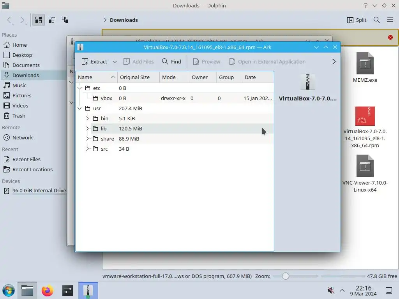The height and width of the screenshot is (299, 399).
Task: Click the Find button in Ark toolbar
Action: 171,62
